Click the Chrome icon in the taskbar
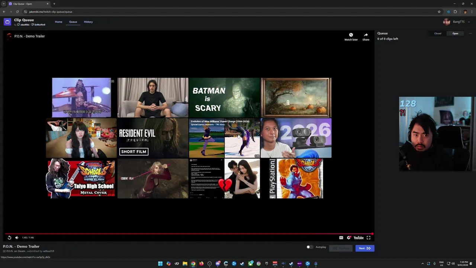The height and width of the screenshot is (268, 476). point(193,264)
